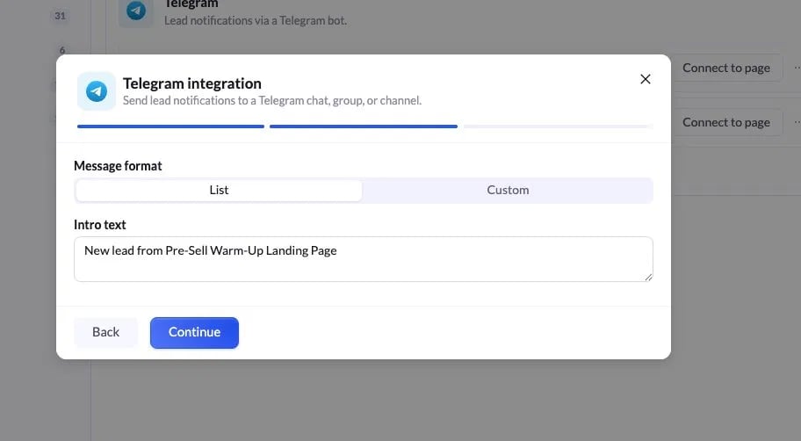Image resolution: width=801 pixels, height=441 pixels.
Task: Click the resize handle of Intro text area
Action: click(648, 277)
